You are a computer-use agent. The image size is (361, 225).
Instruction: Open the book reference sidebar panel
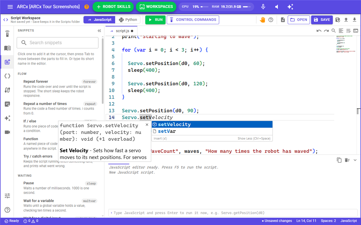7,48
